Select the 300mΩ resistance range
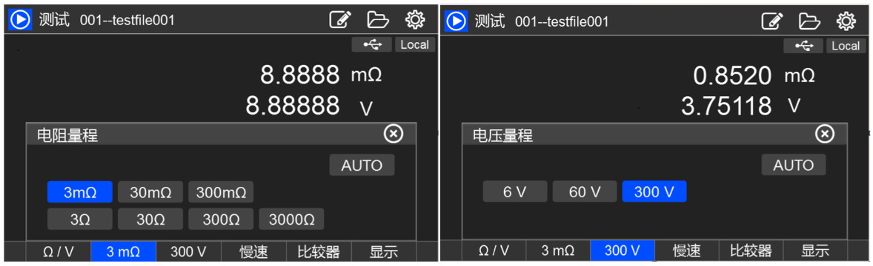Viewport: 873px width, 266px height. [221, 192]
